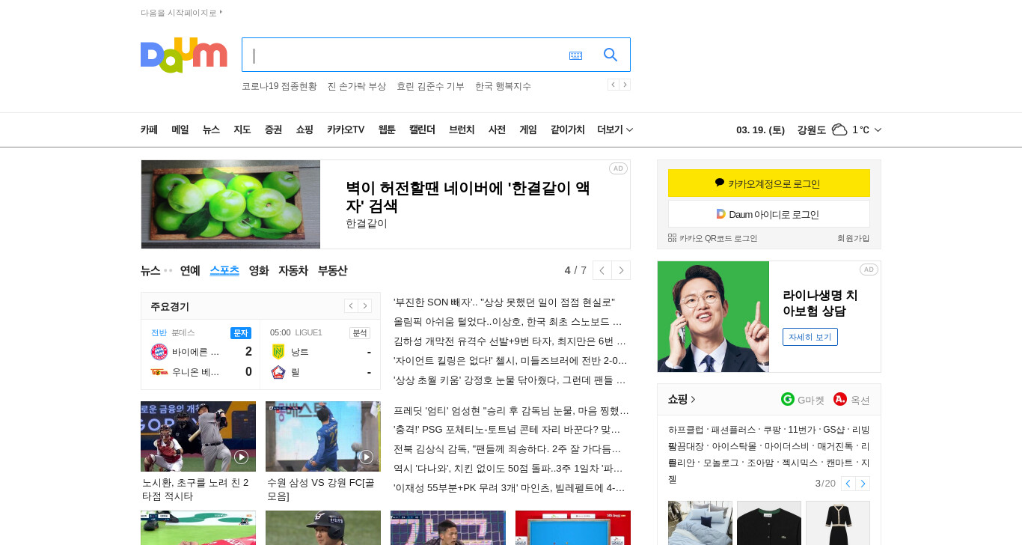
Task: Switch to the 부동산 tab
Action: 332,270
